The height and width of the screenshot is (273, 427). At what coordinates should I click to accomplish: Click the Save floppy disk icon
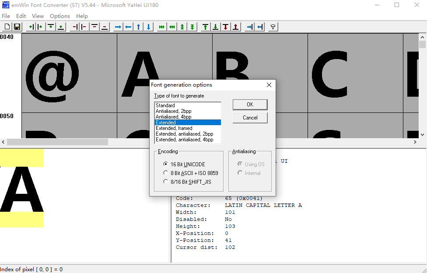click(x=17, y=27)
